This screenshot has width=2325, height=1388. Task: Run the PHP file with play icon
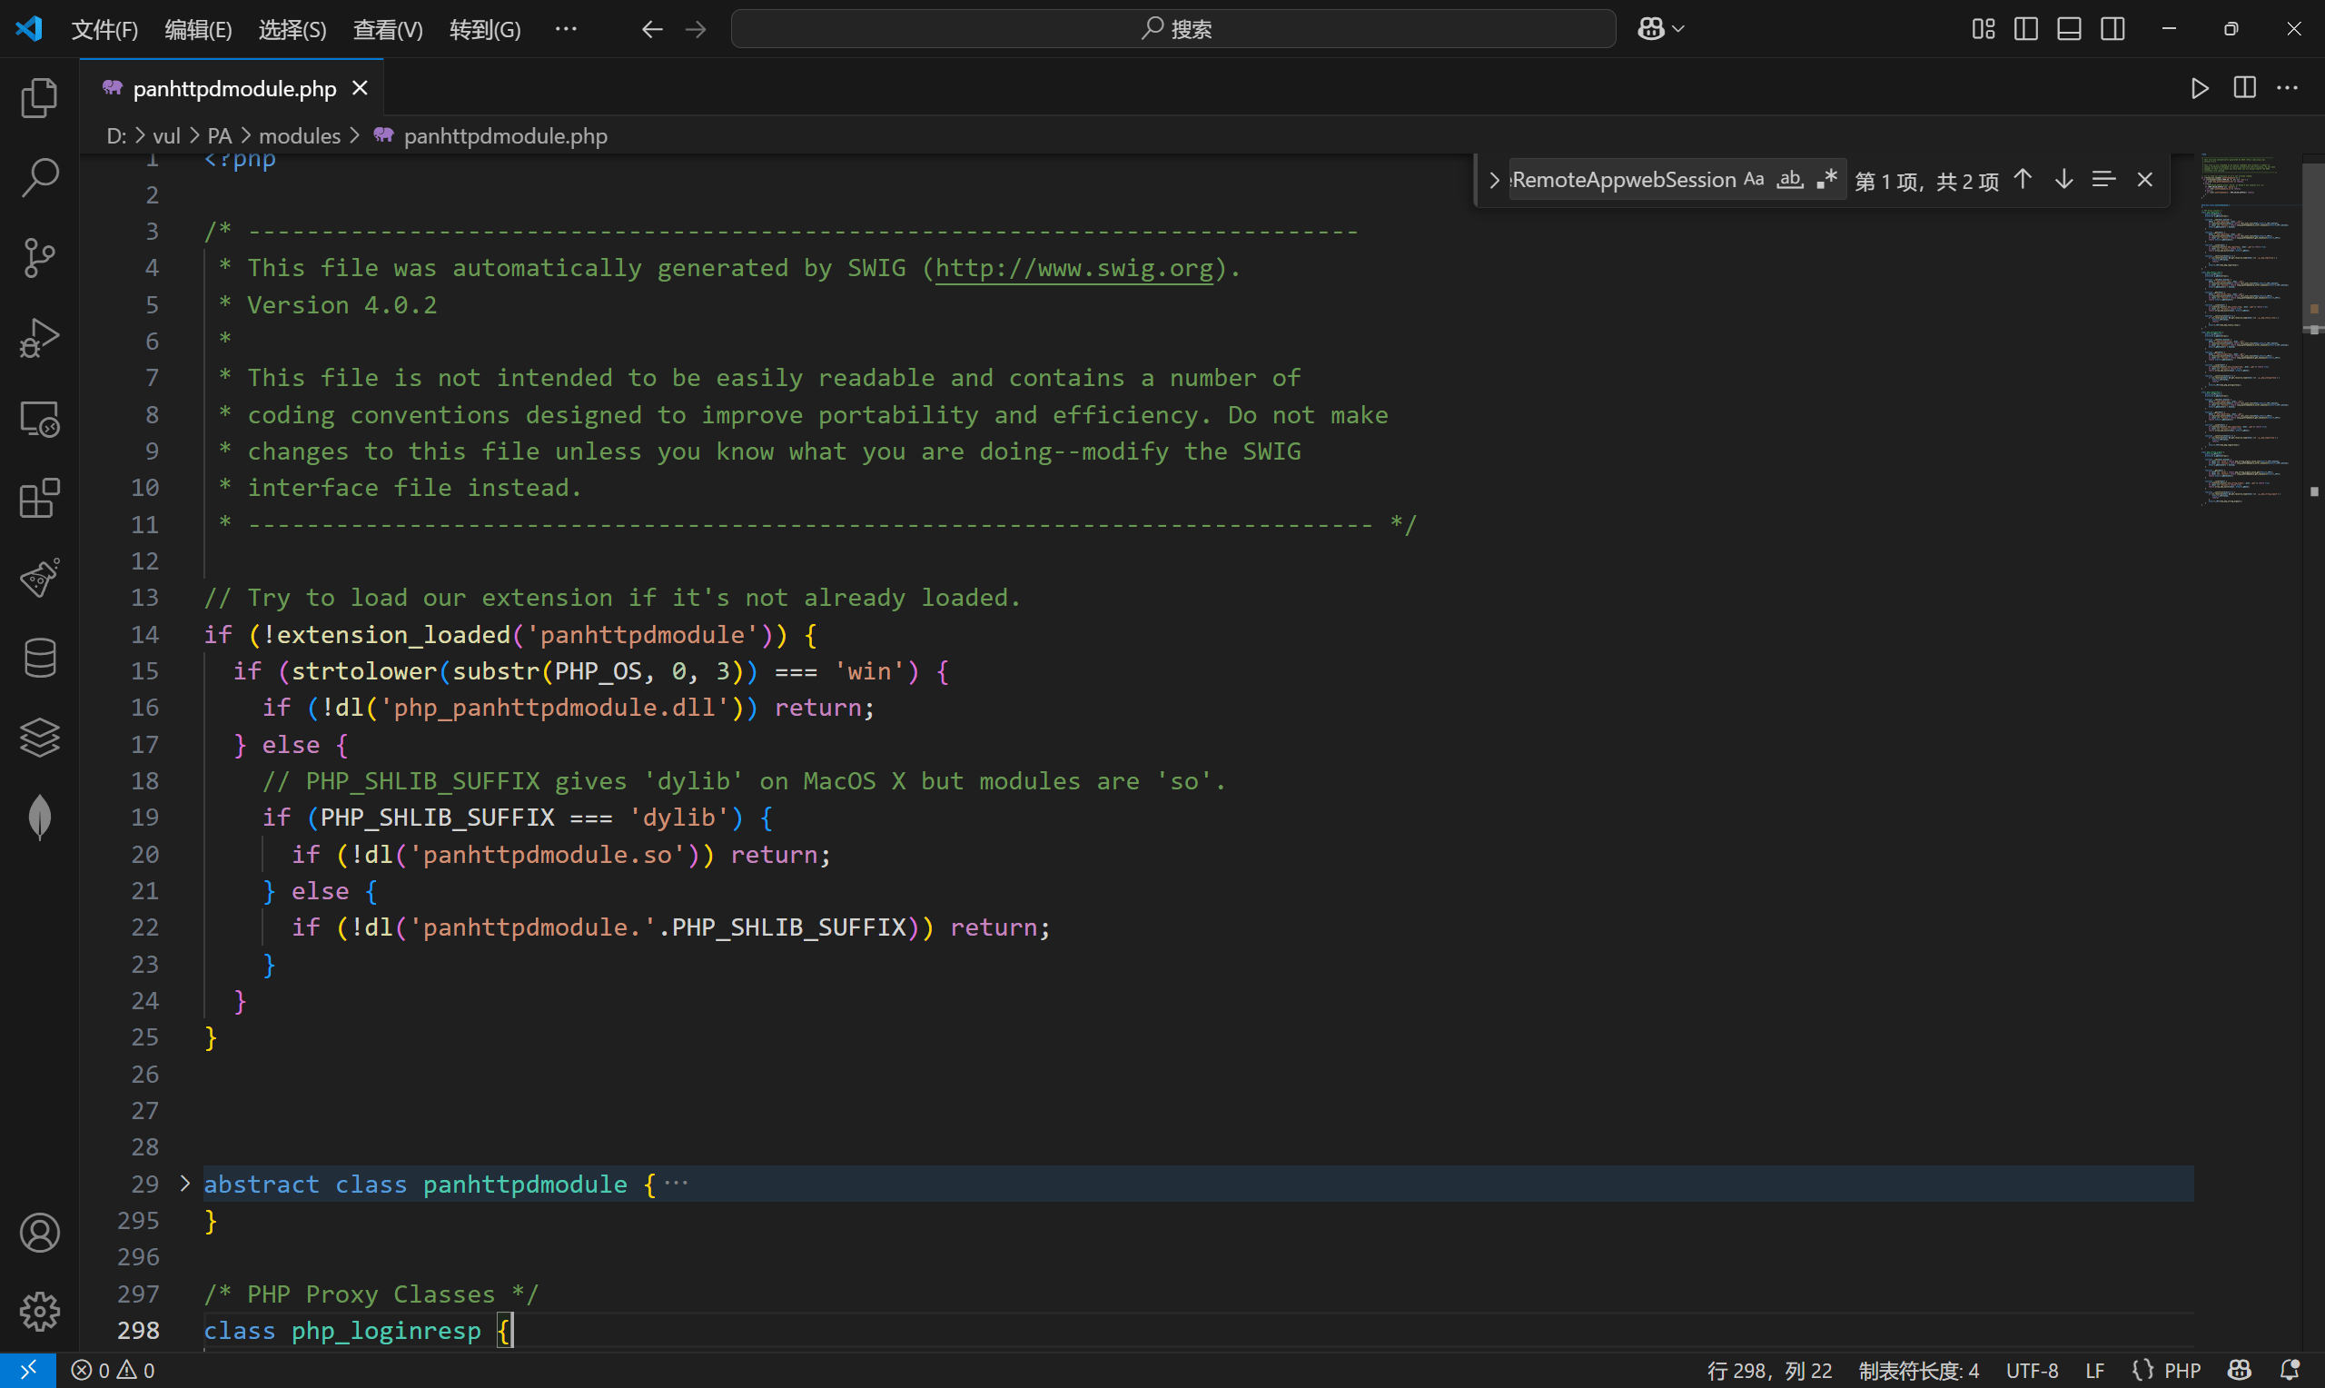pos(2200,88)
